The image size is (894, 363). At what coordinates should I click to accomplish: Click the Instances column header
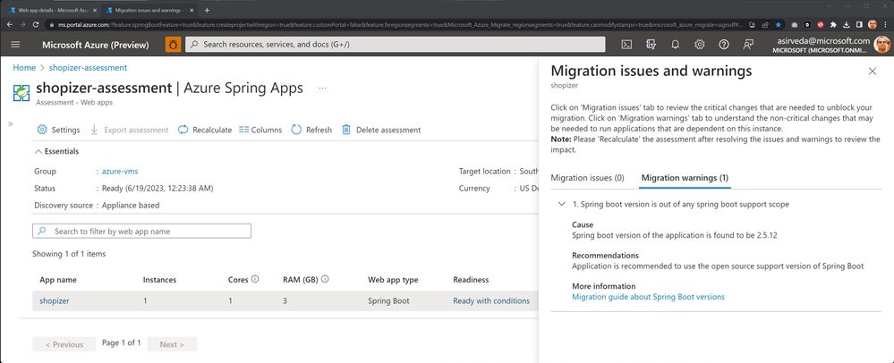159,280
